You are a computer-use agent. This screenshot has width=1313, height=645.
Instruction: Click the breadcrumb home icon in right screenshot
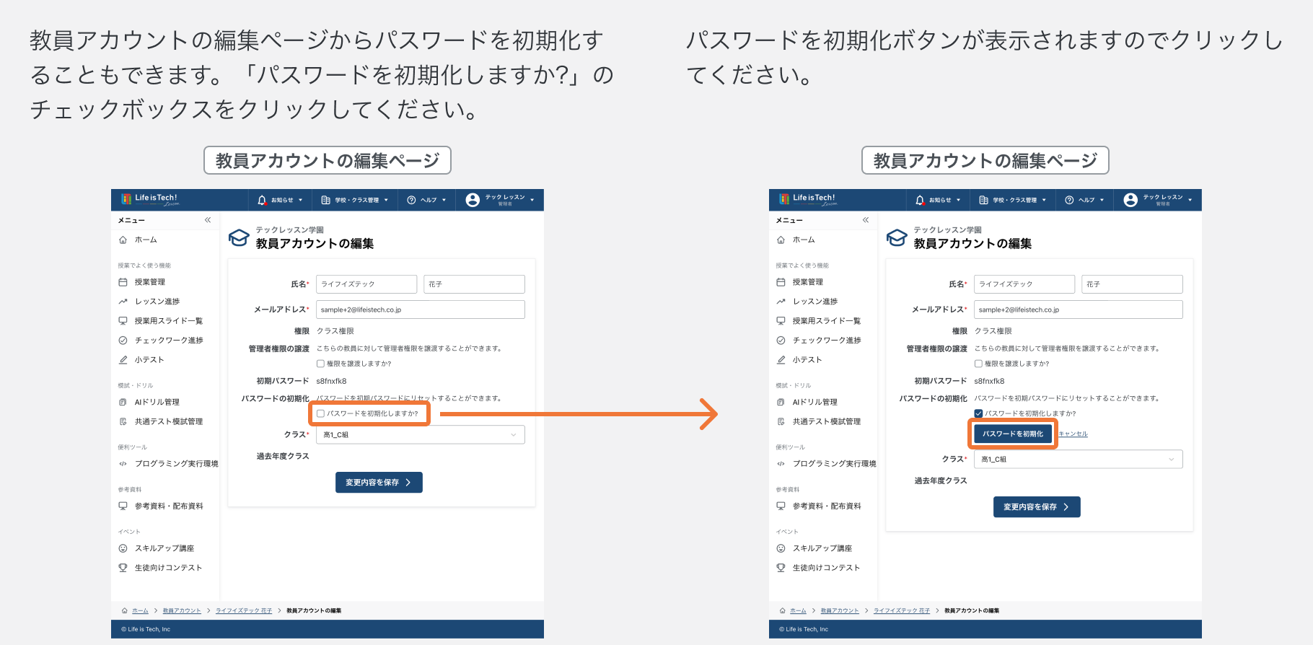pyautogui.click(x=783, y=610)
